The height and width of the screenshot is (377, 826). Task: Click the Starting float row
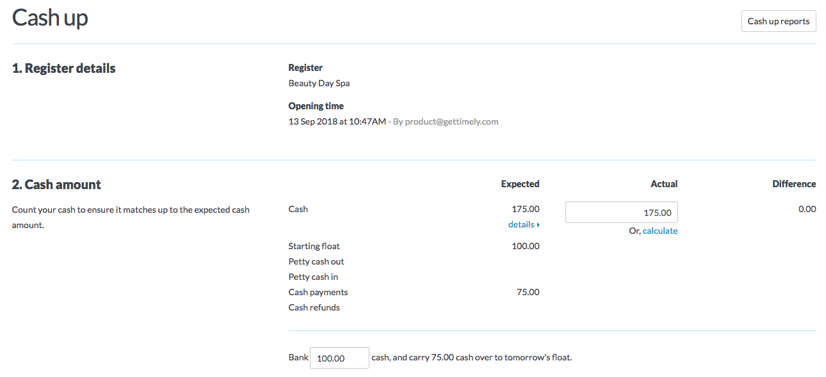click(314, 246)
